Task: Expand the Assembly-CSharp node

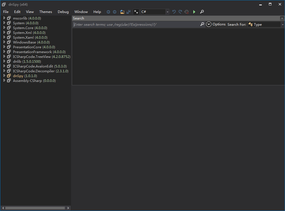Action: click(4, 81)
